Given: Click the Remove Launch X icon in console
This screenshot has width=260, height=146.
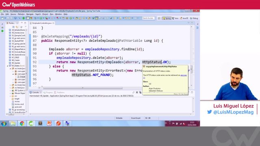Looking at the screenshot, I should (137, 92).
